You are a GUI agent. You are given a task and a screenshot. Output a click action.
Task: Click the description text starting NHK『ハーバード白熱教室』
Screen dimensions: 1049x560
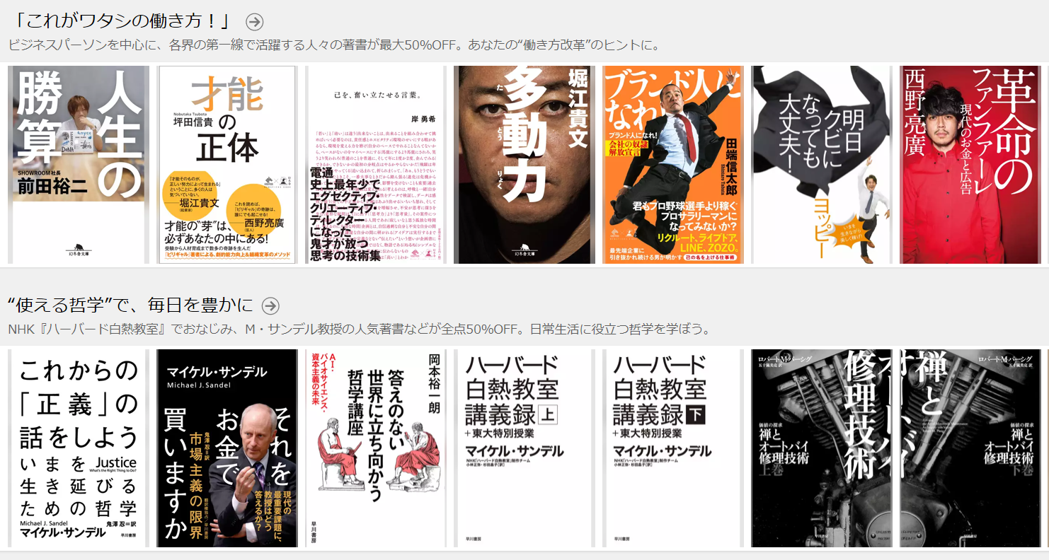click(359, 329)
